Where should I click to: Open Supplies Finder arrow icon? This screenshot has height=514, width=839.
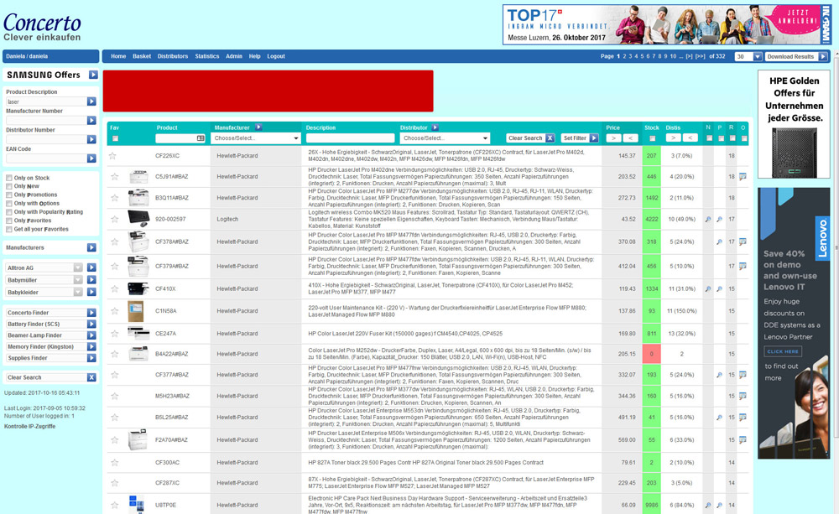pos(91,358)
